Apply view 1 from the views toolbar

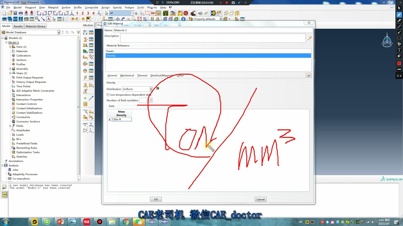(x=77, y=13)
